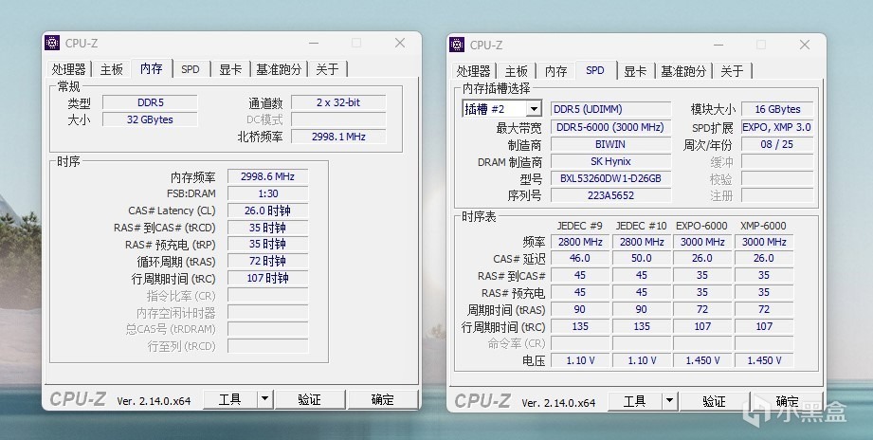Open 处理器 tab in right CPU-Z window
Image resolution: width=873 pixels, height=440 pixels.
click(x=473, y=71)
